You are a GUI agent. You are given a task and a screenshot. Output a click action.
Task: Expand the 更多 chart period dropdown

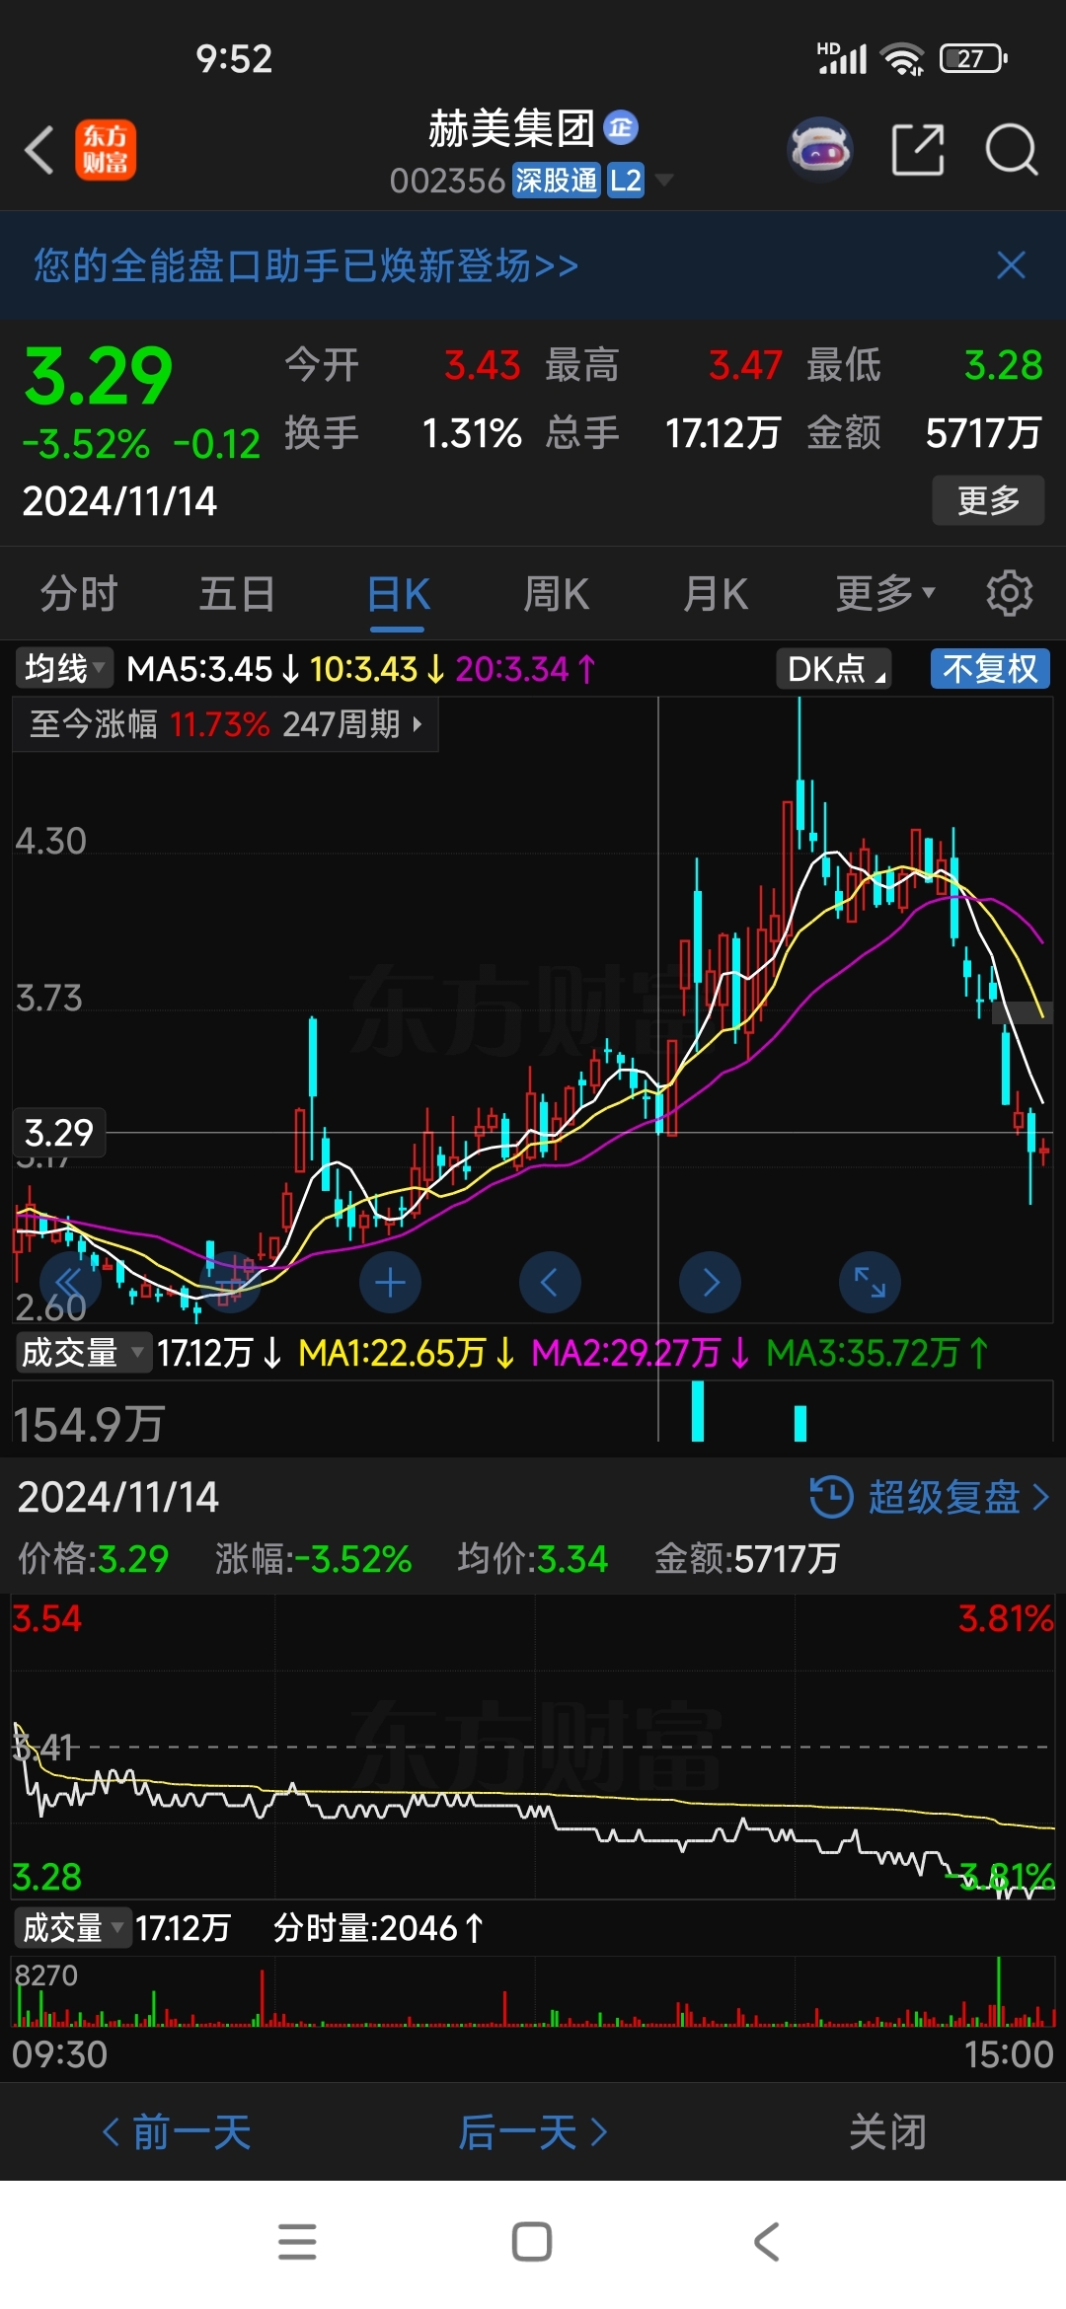point(884,593)
